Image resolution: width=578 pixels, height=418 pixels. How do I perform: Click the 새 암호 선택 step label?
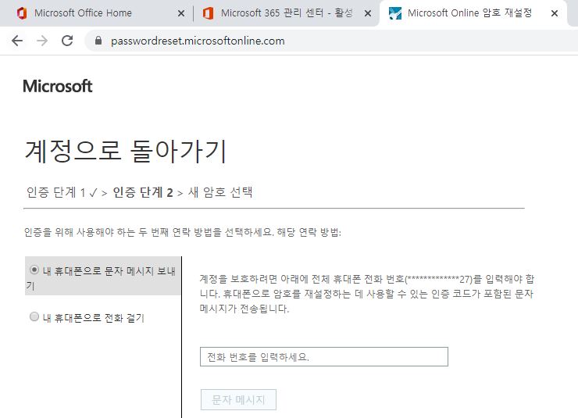220,192
